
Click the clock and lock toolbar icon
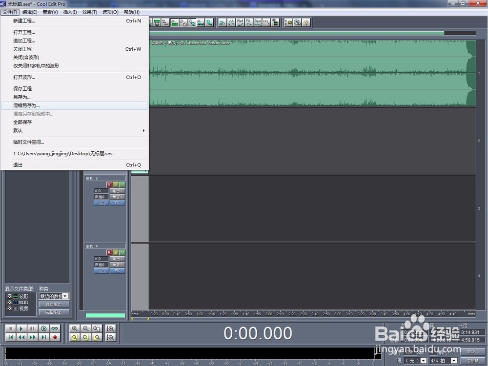coord(297,22)
